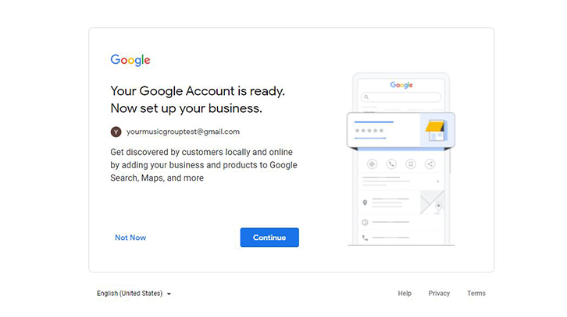Image resolution: width=567 pixels, height=317 pixels.
Task: Click the illustrated search bar in phone
Action: (x=401, y=97)
